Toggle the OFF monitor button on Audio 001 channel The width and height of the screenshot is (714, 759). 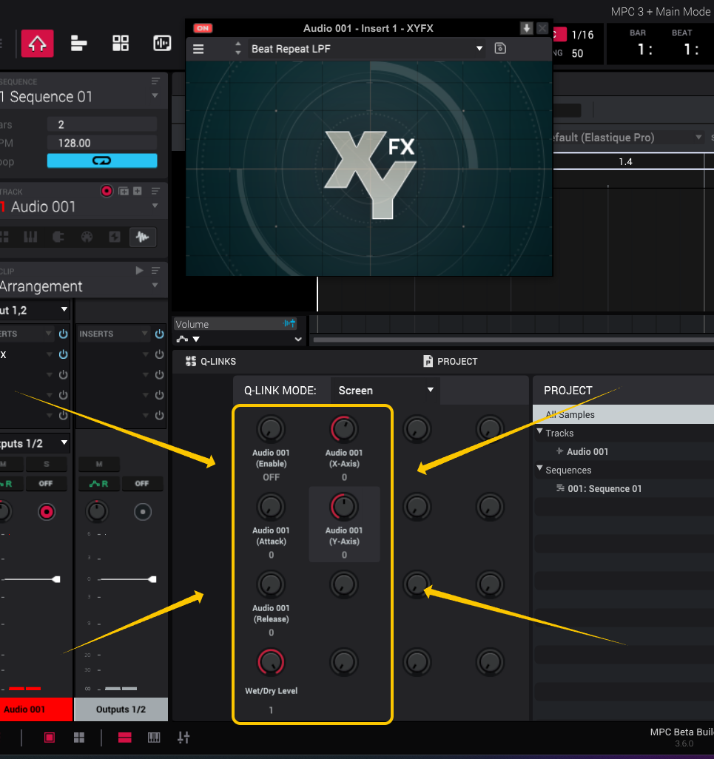(x=46, y=484)
